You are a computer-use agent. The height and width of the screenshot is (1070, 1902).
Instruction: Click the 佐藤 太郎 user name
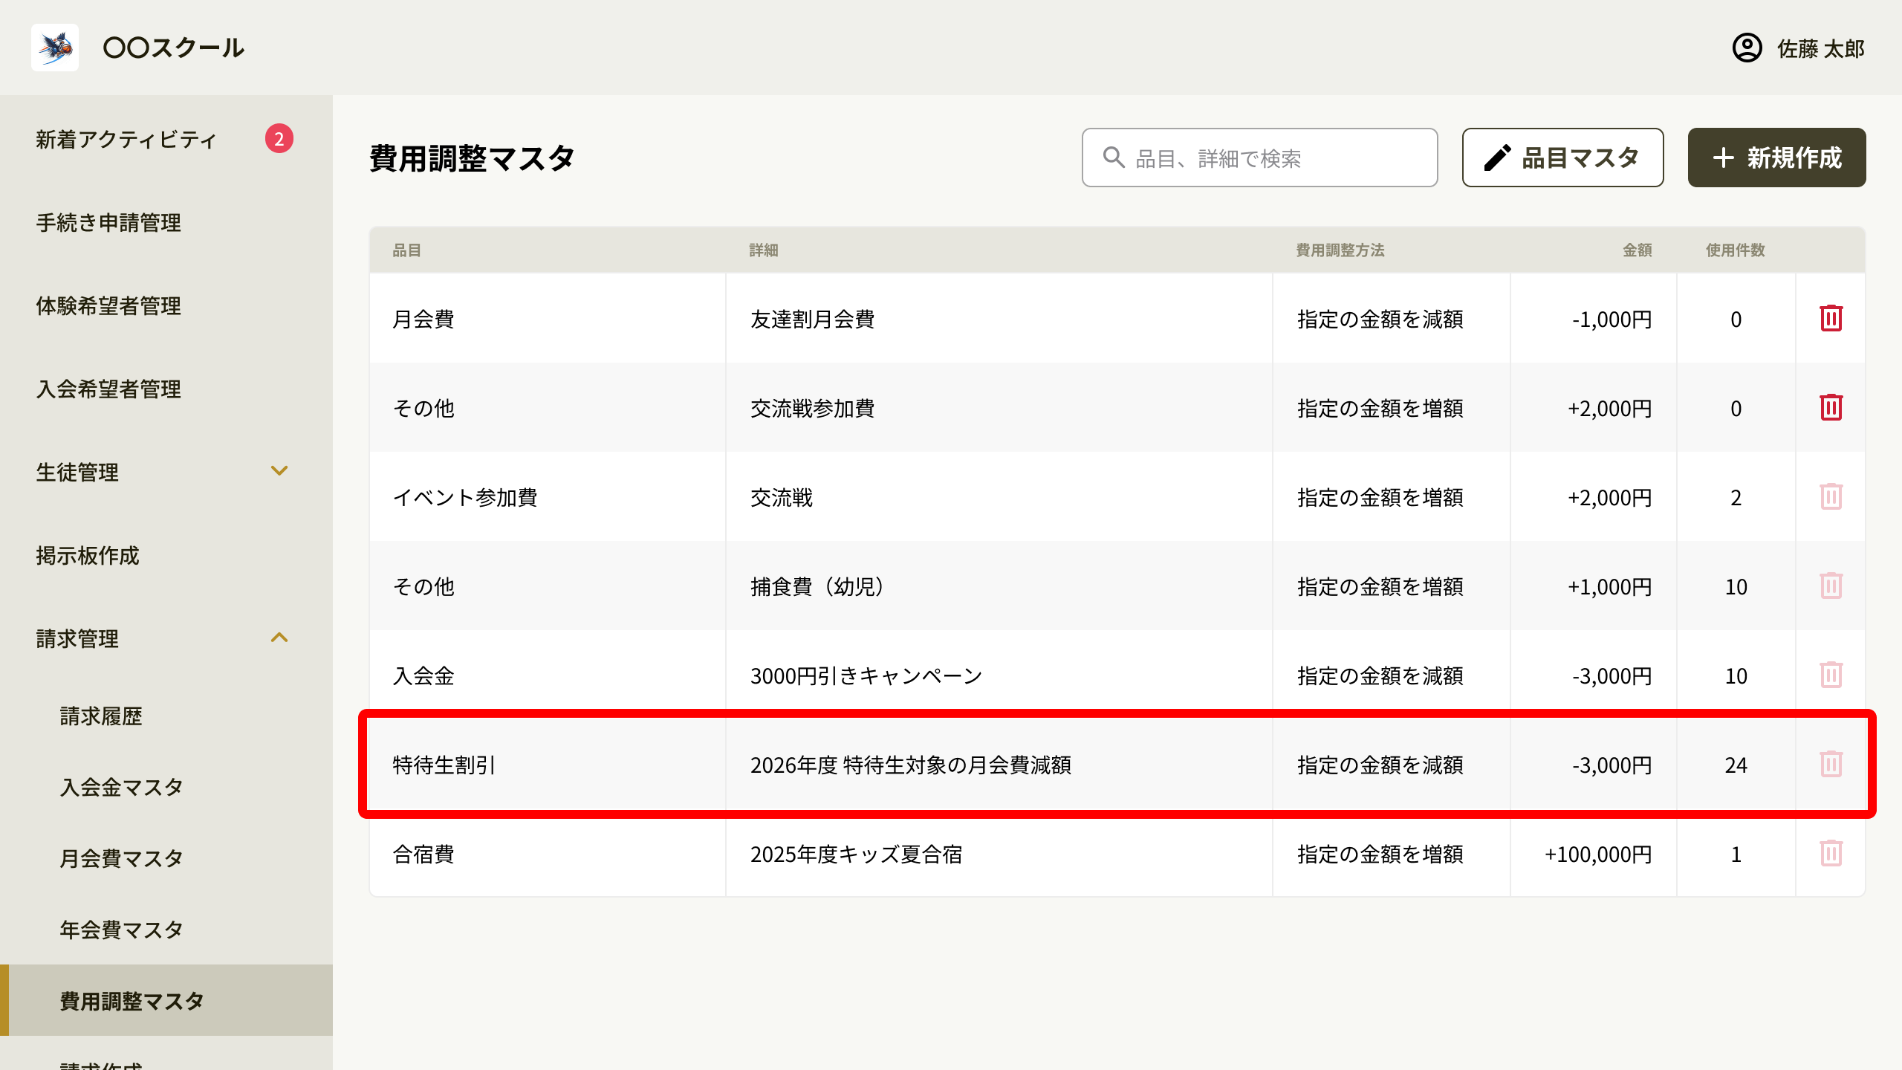coord(1820,49)
